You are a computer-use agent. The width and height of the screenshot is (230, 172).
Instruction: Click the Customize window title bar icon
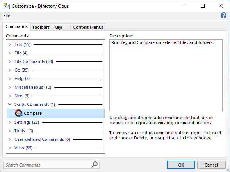7,6
